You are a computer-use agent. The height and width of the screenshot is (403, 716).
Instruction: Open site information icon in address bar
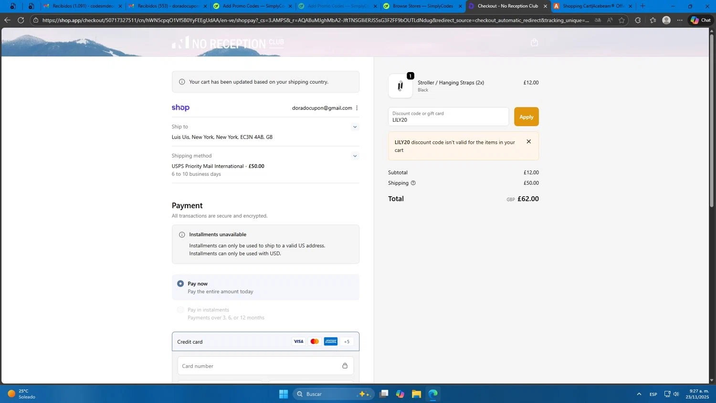36,20
